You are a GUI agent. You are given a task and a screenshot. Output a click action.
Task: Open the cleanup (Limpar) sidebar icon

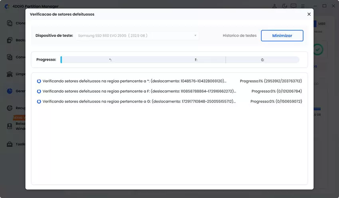coord(10,74)
